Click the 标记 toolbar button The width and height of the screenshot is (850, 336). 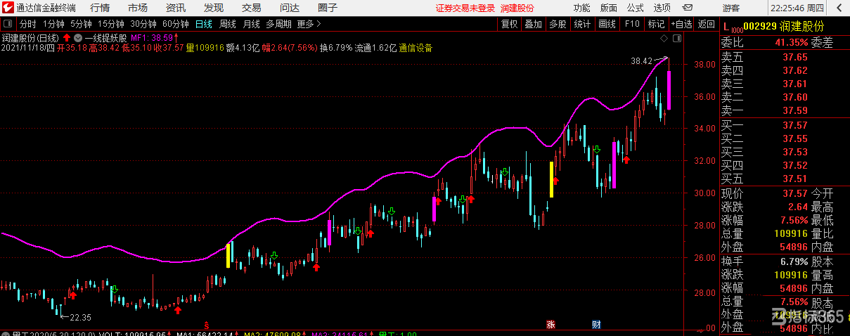click(656, 24)
